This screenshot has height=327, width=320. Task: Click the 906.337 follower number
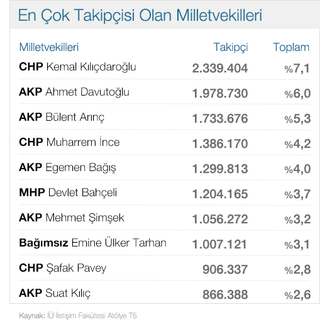pyautogui.click(x=225, y=270)
